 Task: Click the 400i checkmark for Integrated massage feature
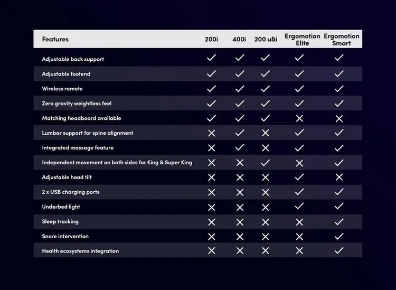pos(240,147)
